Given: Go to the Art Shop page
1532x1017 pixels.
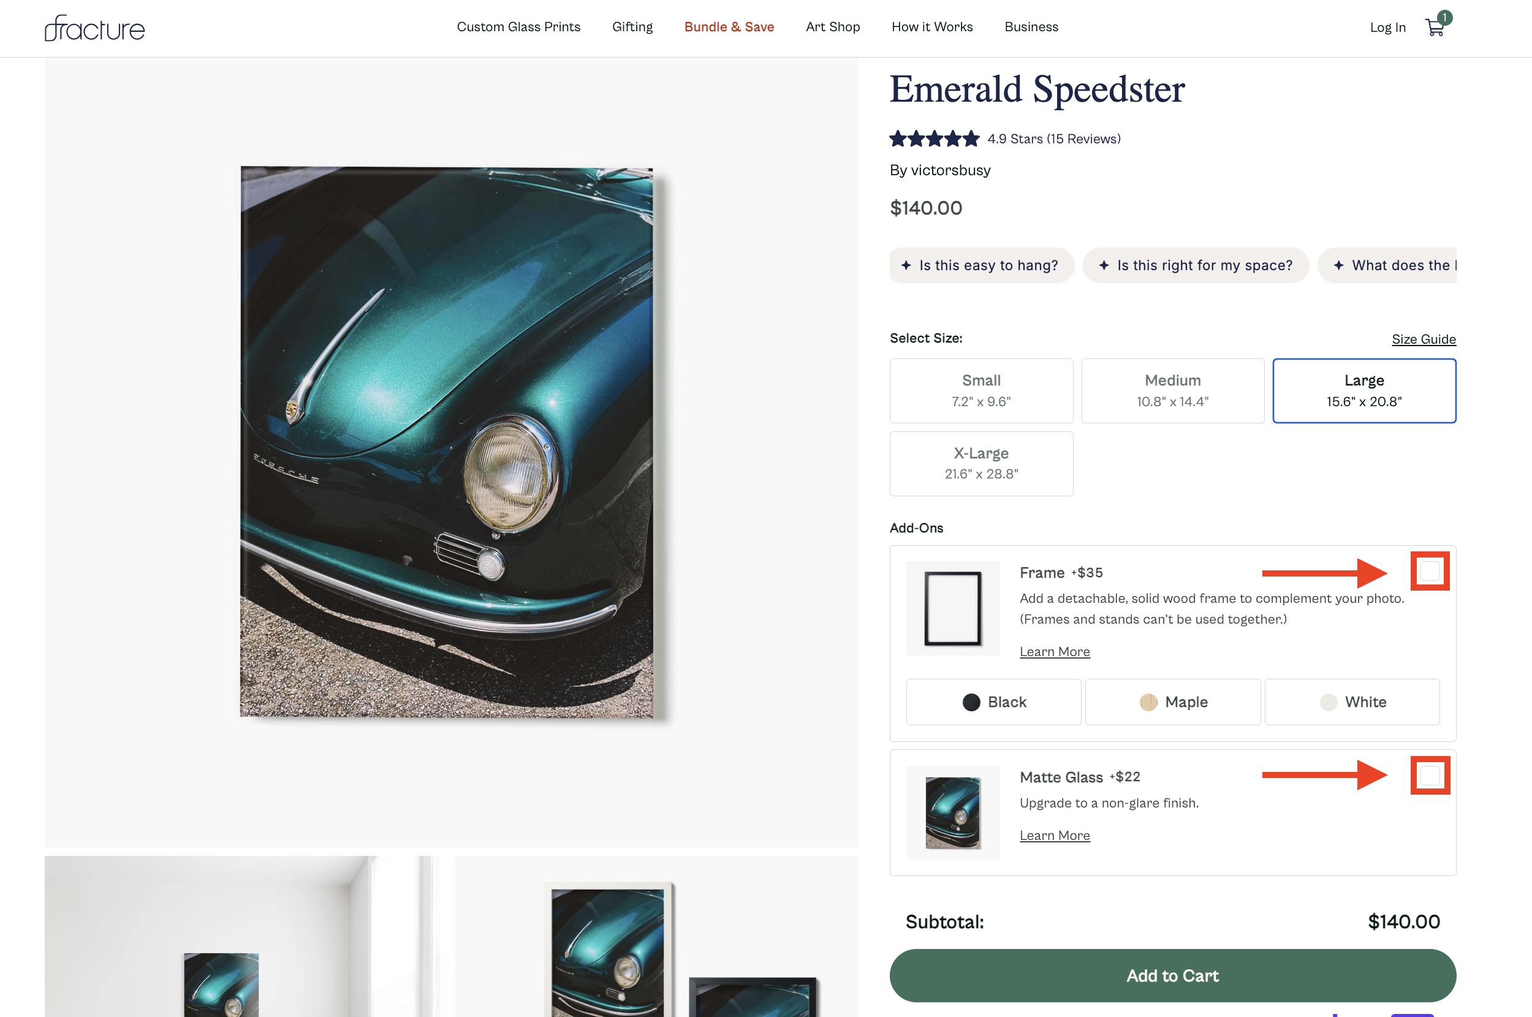Looking at the screenshot, I should [x=833, y=26].
